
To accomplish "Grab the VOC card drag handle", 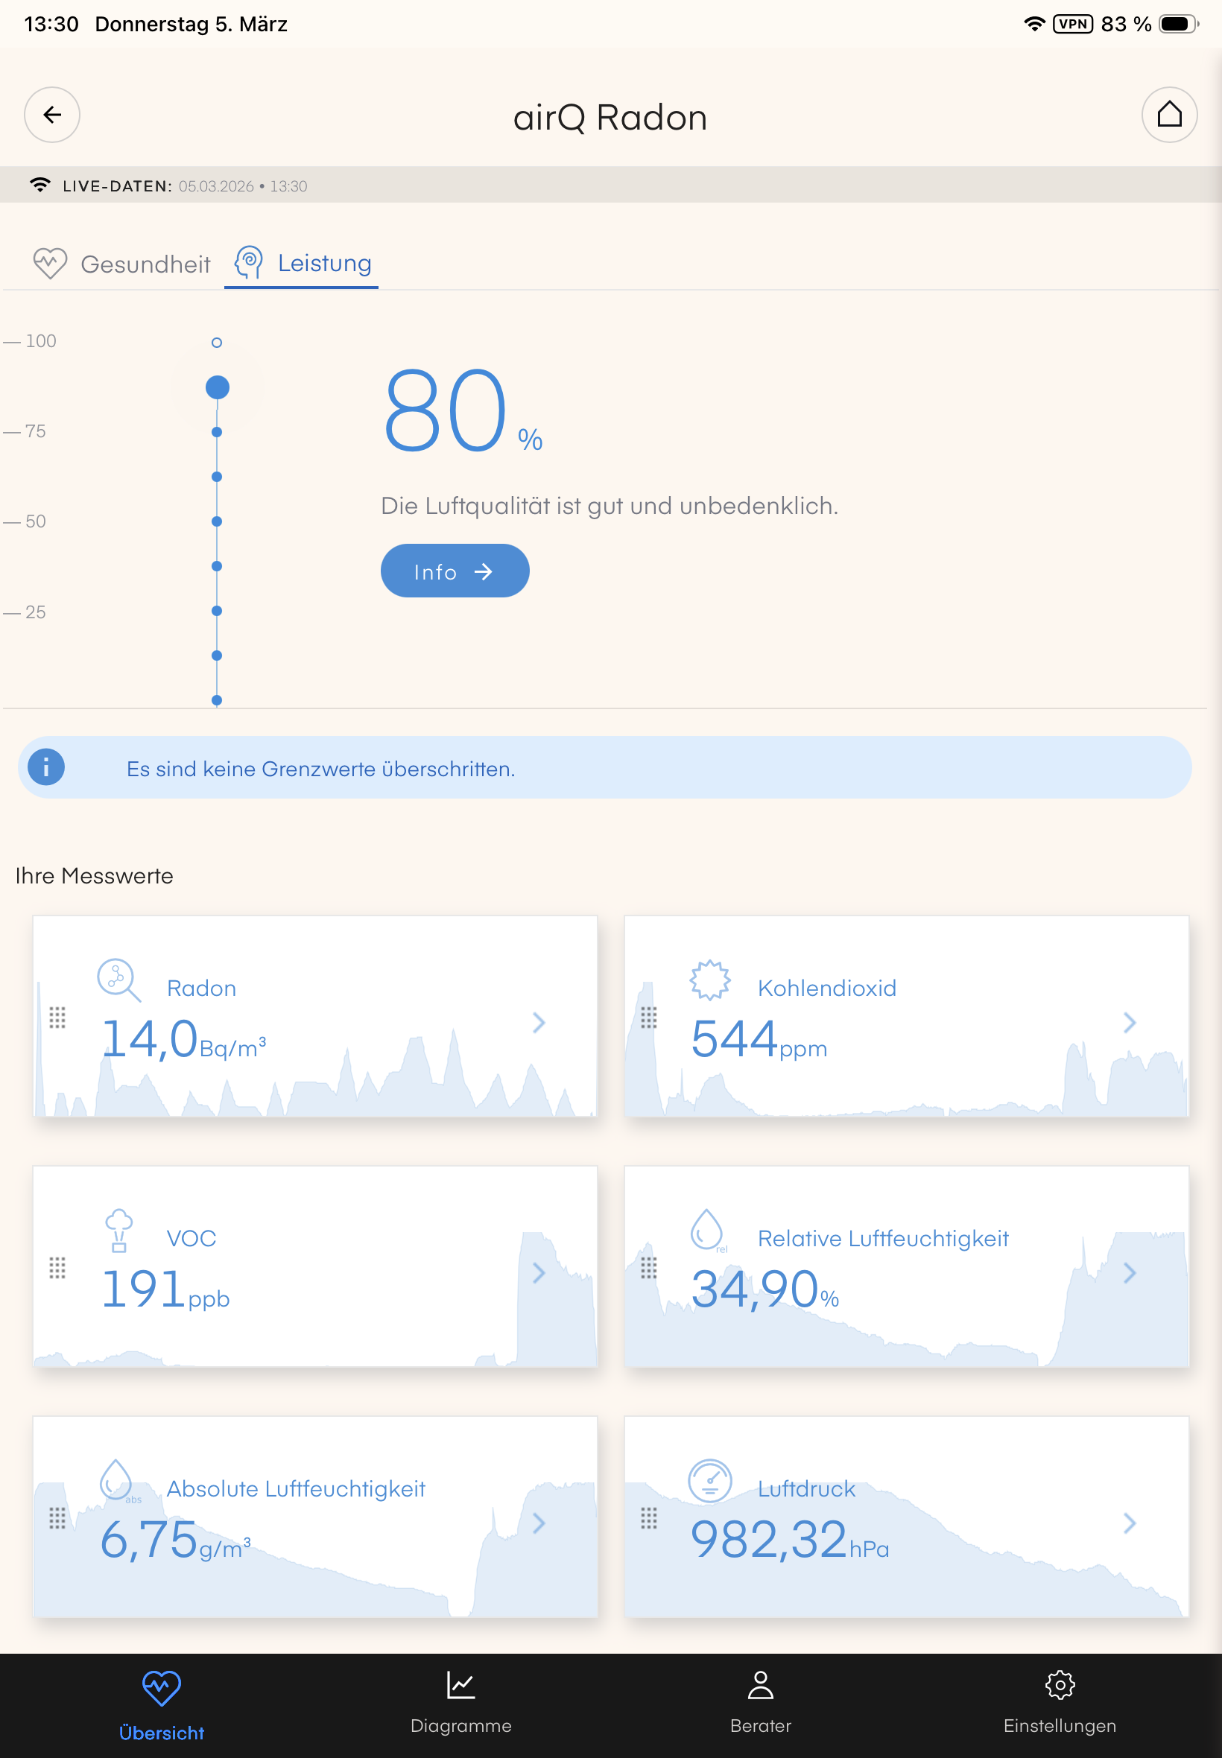I will point(57,1267).
